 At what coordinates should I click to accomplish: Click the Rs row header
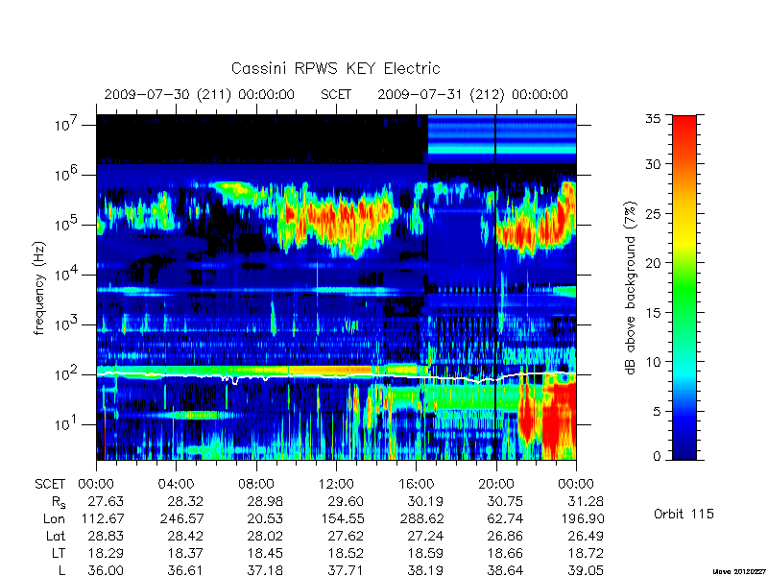click(59, 502)
